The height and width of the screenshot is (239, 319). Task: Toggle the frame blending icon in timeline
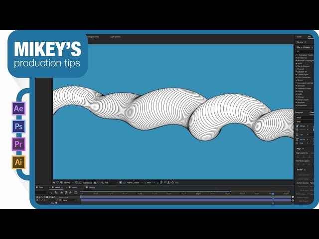click(x=66, y=193)
